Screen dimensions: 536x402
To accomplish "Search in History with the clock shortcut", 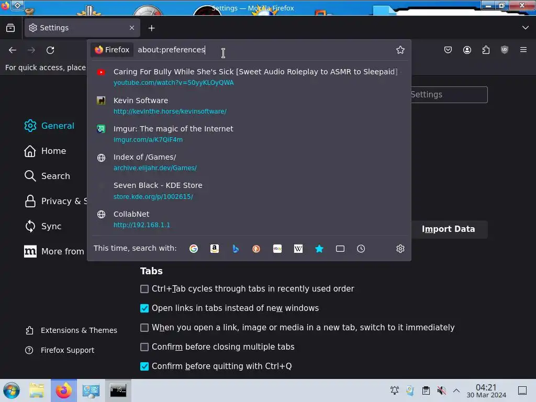I will click(x=361, y=249).
